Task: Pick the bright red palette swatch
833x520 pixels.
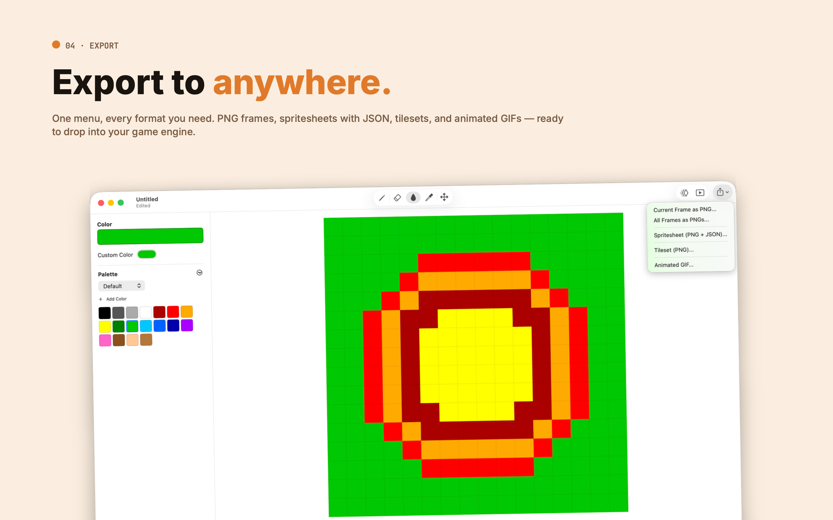Action: [x=173, y=312]
